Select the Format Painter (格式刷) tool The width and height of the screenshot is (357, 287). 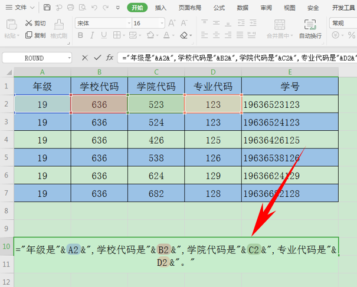tap(59, 29)
